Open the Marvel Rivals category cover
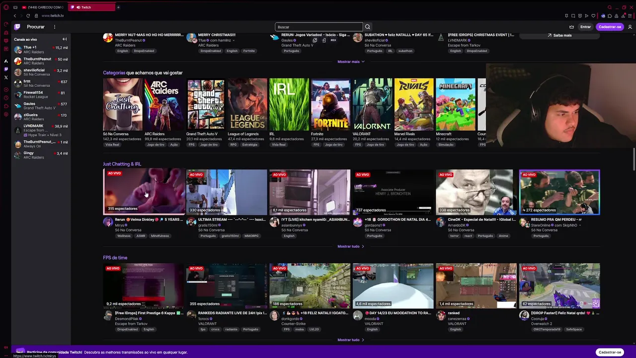The height and width of the screenshot is (358, 636). 414,104
